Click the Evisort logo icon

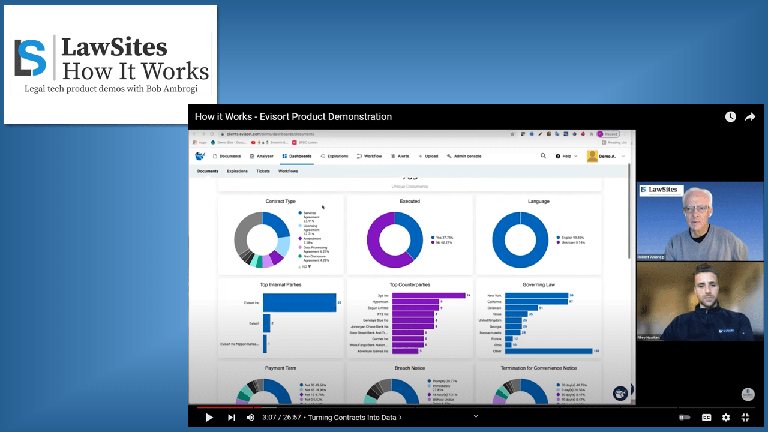pos(200,156)
